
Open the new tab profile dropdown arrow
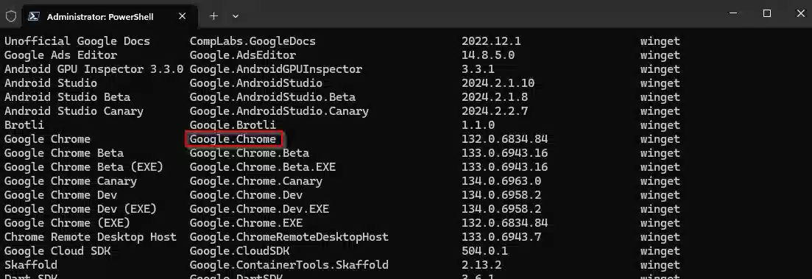(236, 16)
